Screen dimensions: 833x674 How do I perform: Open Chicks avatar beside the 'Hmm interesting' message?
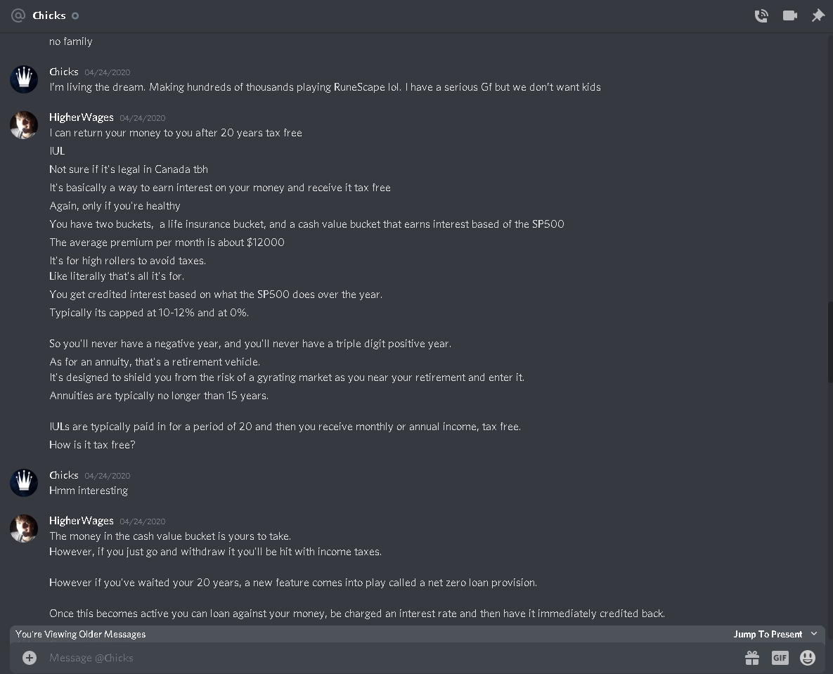[24, 483]
